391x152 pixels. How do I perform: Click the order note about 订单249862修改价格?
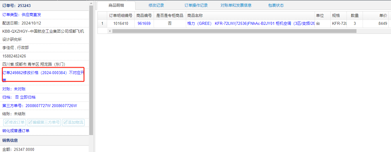click(x=43, y=76)
